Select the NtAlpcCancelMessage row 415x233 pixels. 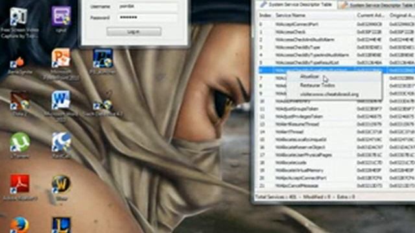336,186
